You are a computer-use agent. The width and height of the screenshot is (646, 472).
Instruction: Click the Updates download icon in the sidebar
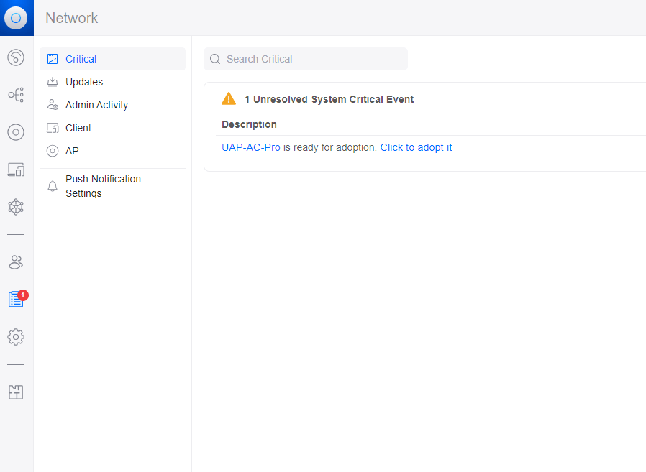point(53,82)
